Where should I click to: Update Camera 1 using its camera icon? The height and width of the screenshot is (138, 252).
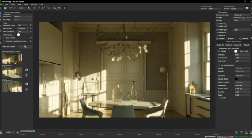click(x=27, y=70)
